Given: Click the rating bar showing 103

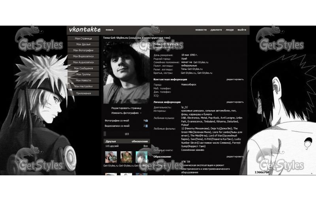Looking at the screenshot, I should [126, 134].
